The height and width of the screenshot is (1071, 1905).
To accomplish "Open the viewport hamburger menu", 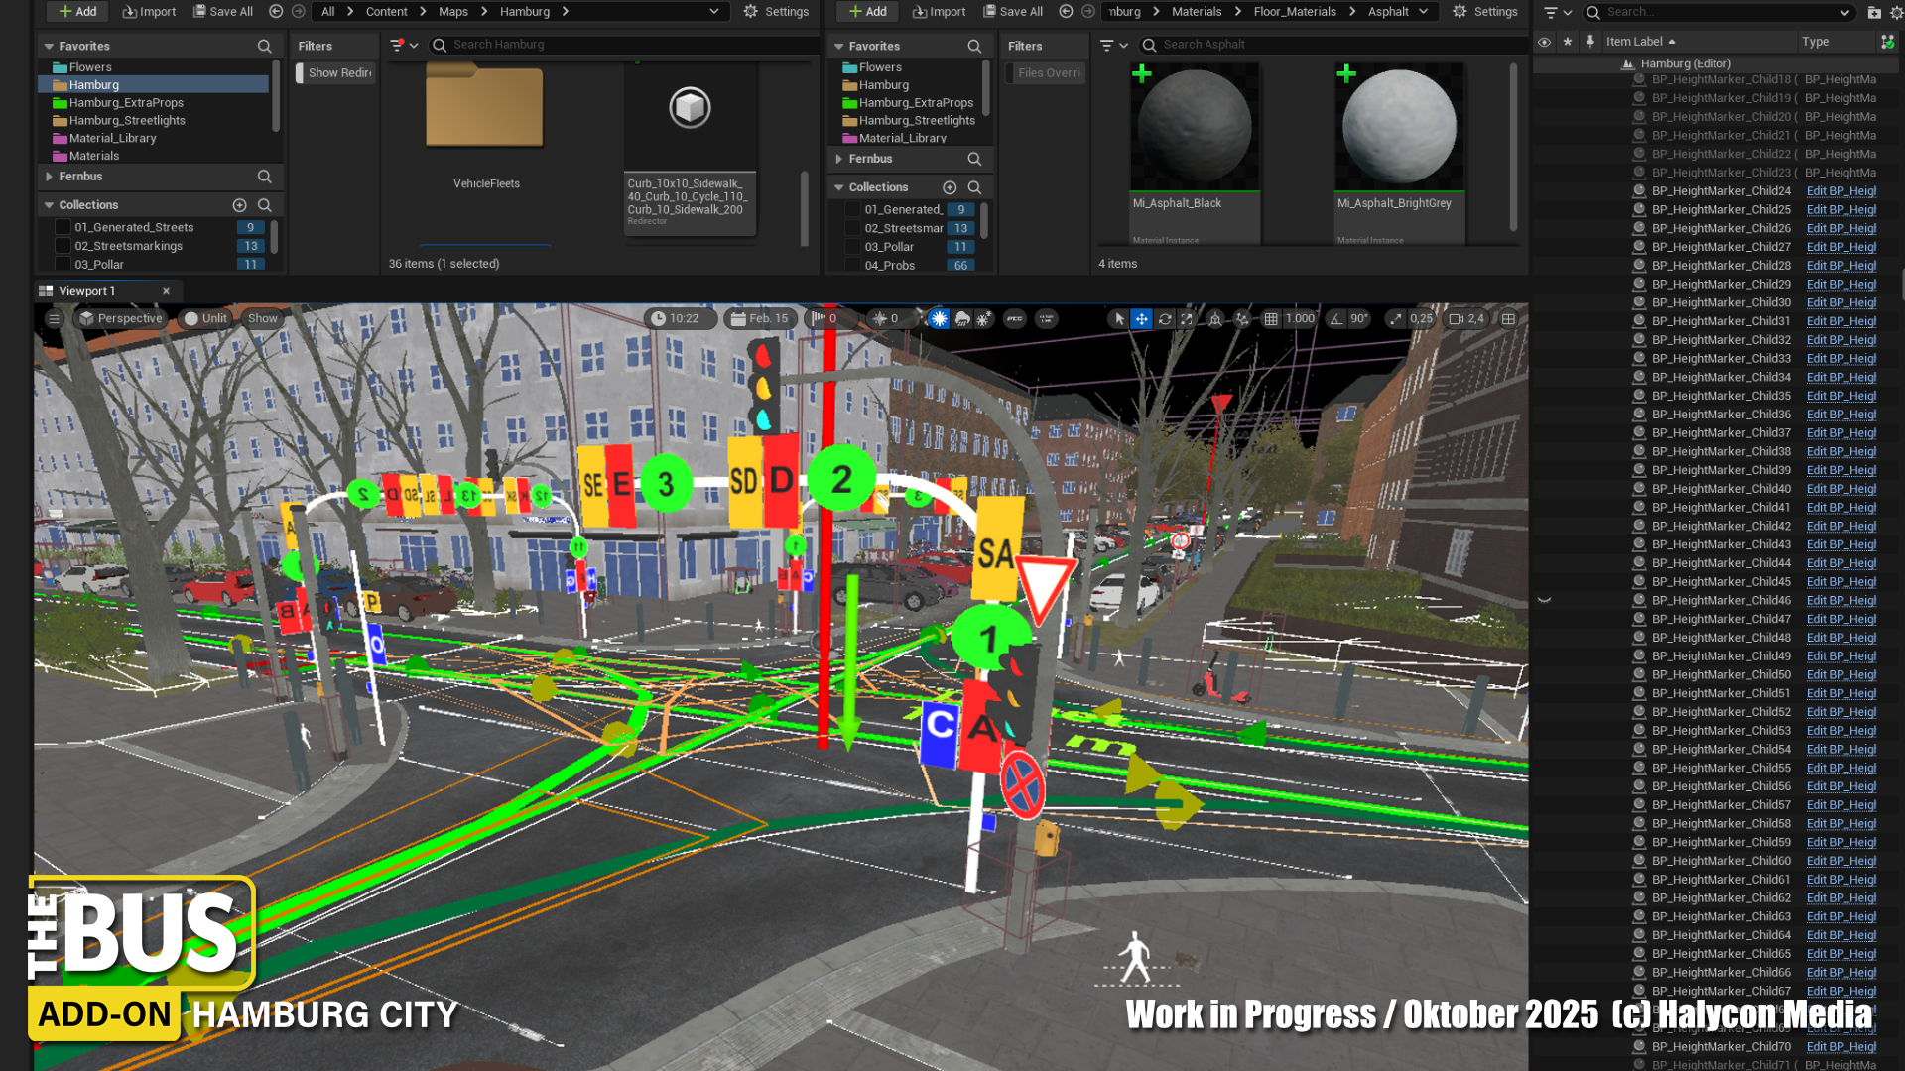I will 55,319.
